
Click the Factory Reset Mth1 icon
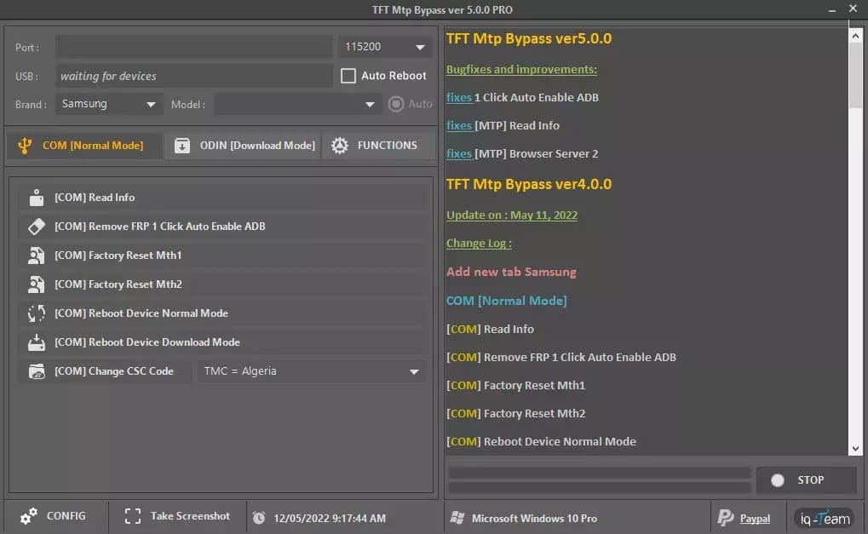[x=36, y=255]
